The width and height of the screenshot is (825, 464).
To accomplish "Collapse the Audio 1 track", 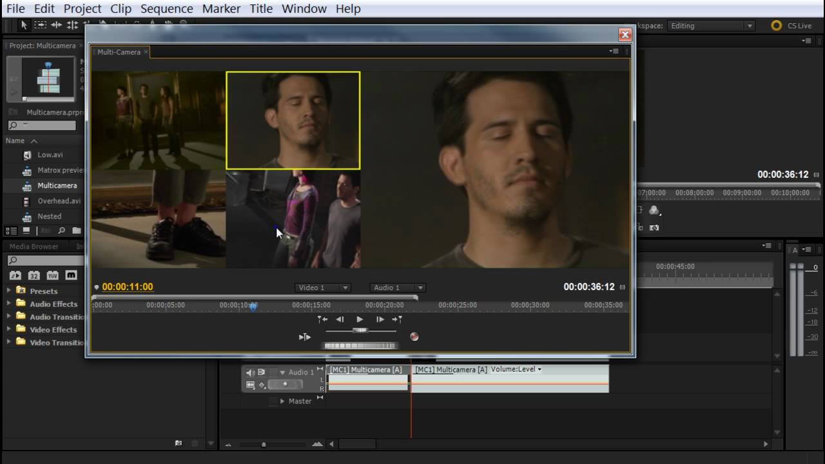I will tap(282, 372).
